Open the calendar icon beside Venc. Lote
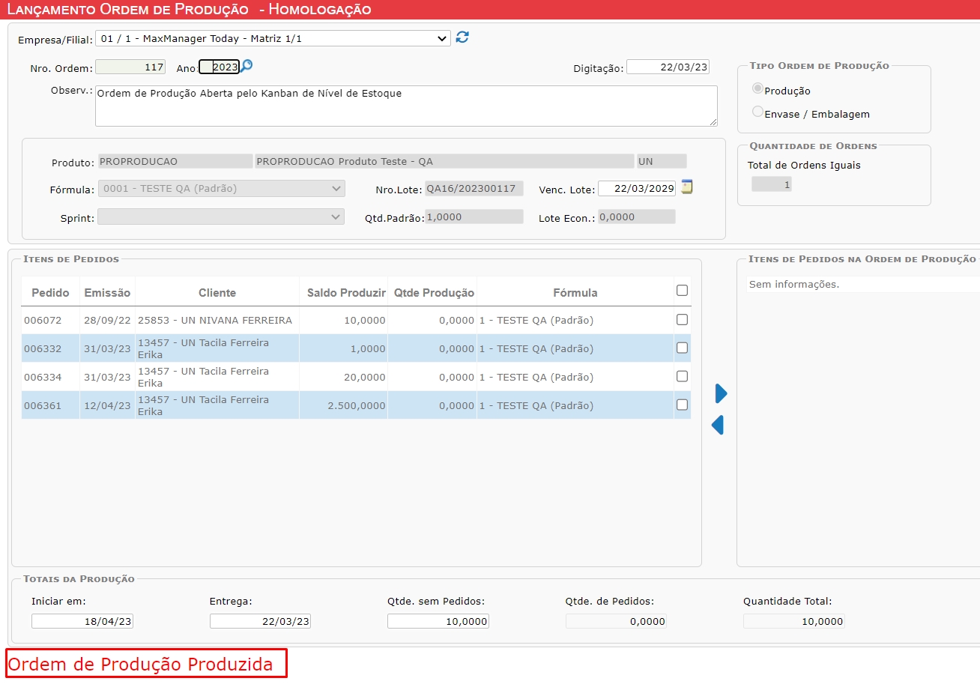 pyautogui.click(x=686, y=187)
